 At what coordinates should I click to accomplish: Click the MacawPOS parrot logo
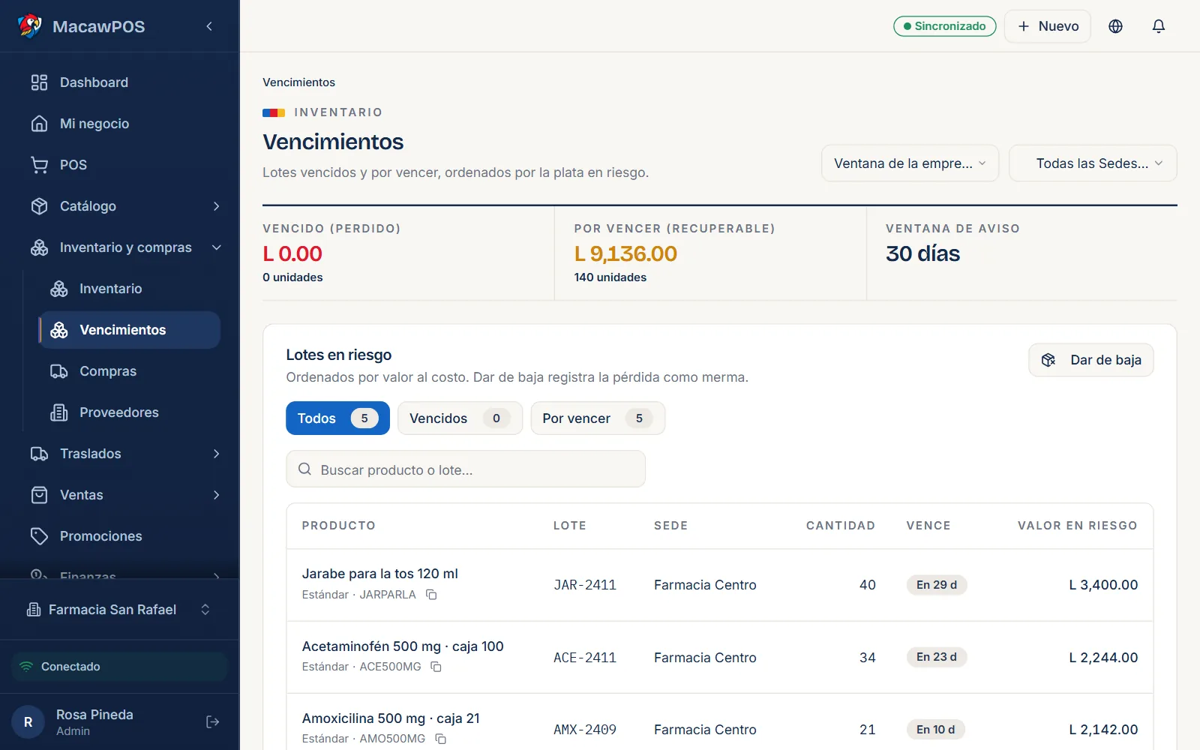click(x=30, y=26)
